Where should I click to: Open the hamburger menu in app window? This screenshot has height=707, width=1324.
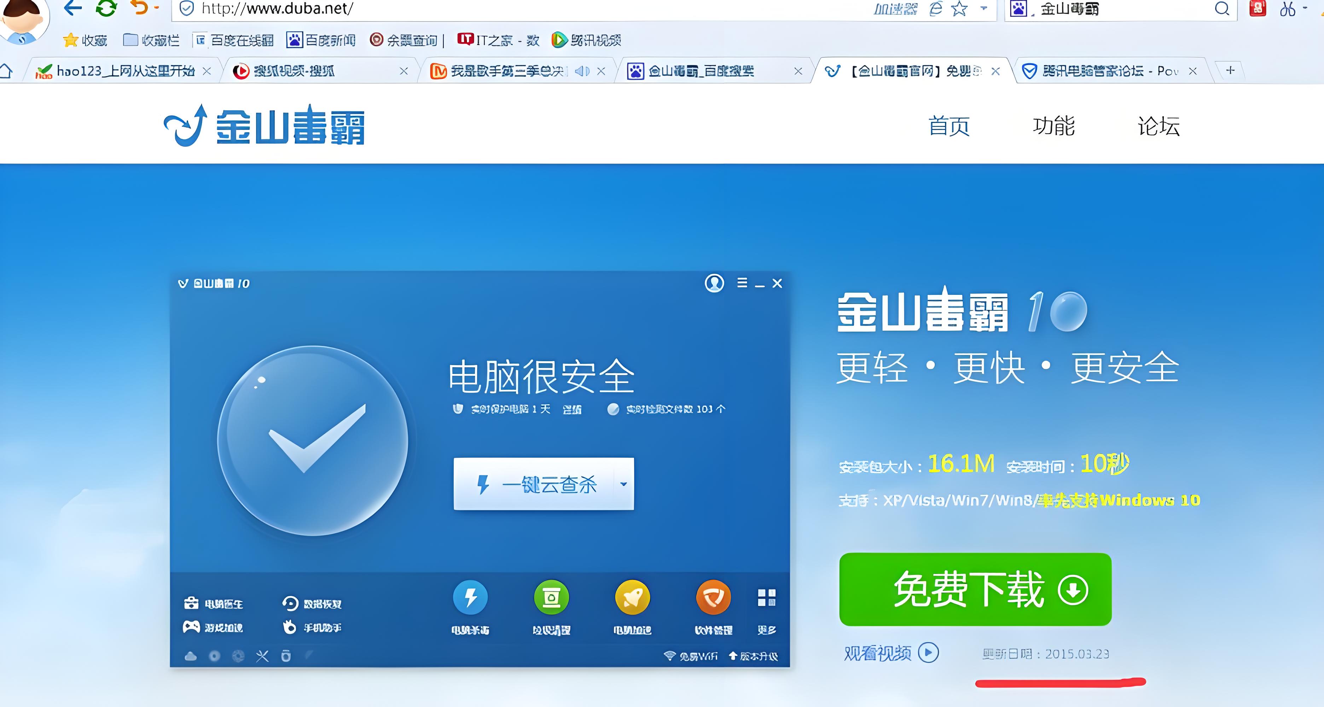click(x=742, y=282)
